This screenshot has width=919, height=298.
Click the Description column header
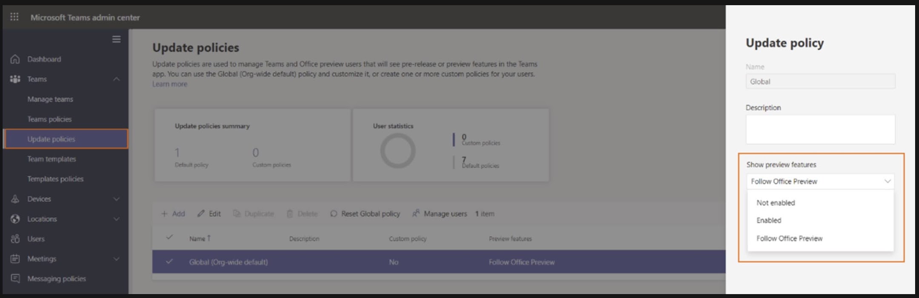[304, 238]
